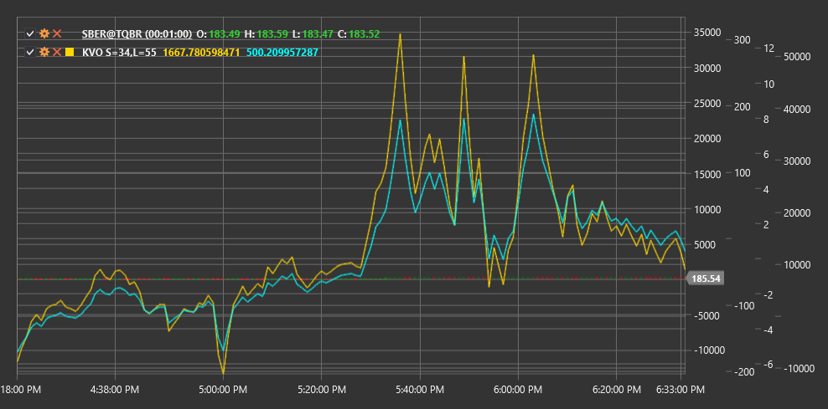Remove SBER@TQBR series with red X
828x409 pixels.
pos(58,33)
